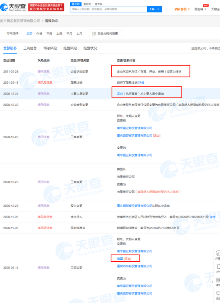Screen dimensions: 220x303
Task: Open the 黄磊 shareholder link
Action: pos(120,259)
